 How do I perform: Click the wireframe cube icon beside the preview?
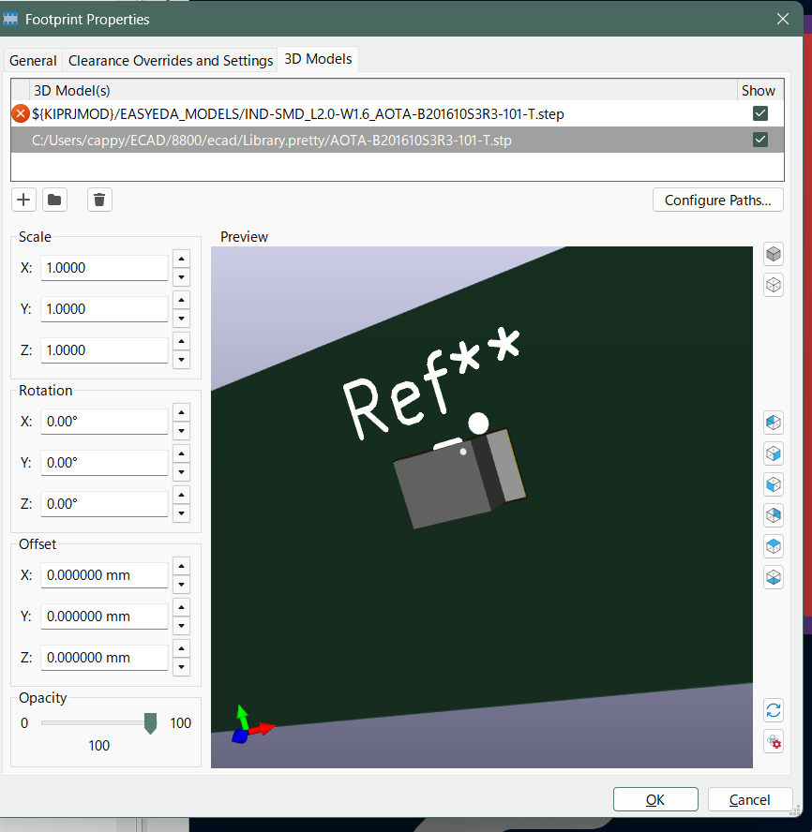774,285
